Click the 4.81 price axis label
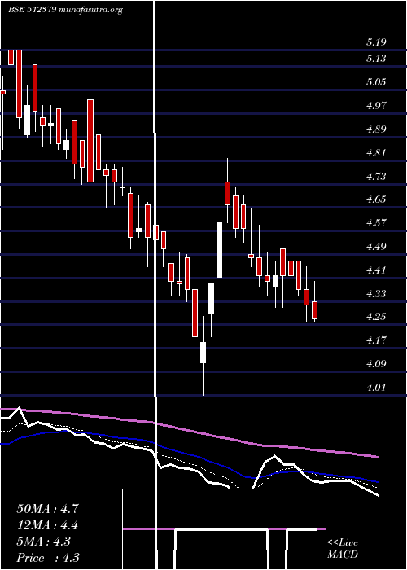 [x=376, y=153]
